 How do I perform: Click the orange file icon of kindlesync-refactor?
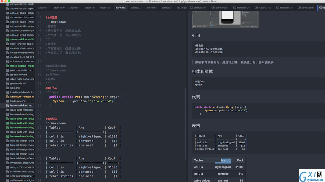click(8, 97)
